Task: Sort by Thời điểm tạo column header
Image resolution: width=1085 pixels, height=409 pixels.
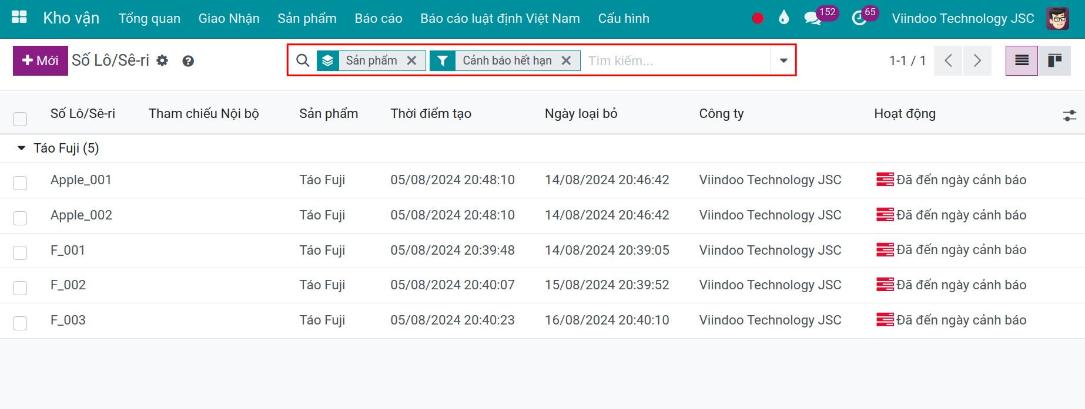Action: pyautogui.click(x=431, y=113)
